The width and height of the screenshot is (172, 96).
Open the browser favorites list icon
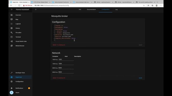pos(148,5)
